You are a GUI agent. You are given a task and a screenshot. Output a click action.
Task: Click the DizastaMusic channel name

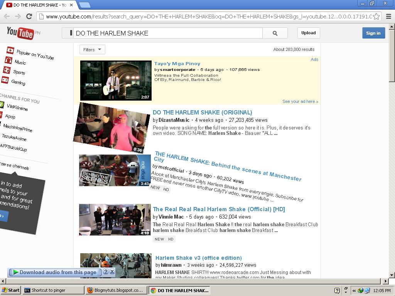174,120
